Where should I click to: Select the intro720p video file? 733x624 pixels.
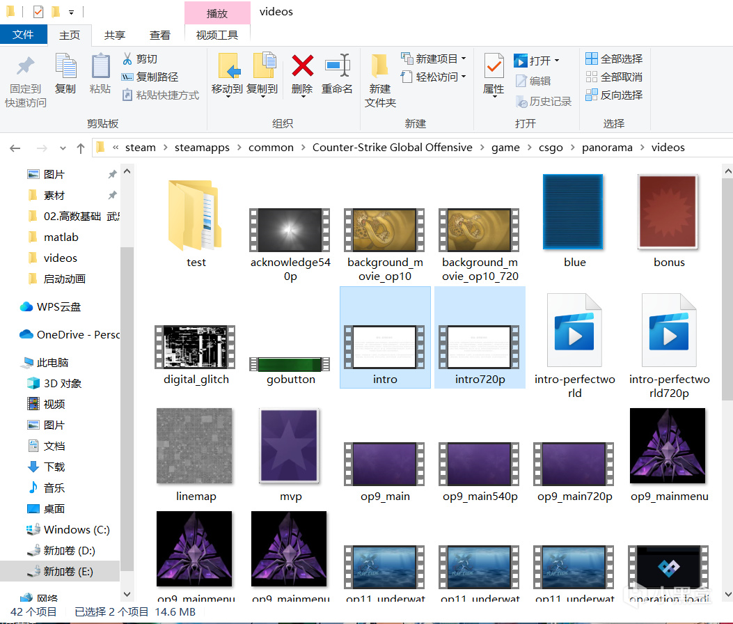click(x=480, y=338)
